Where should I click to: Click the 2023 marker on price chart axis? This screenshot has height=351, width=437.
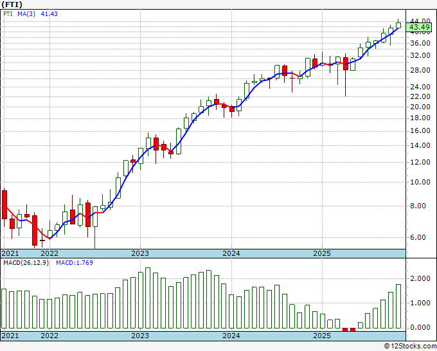pos(139,253)
